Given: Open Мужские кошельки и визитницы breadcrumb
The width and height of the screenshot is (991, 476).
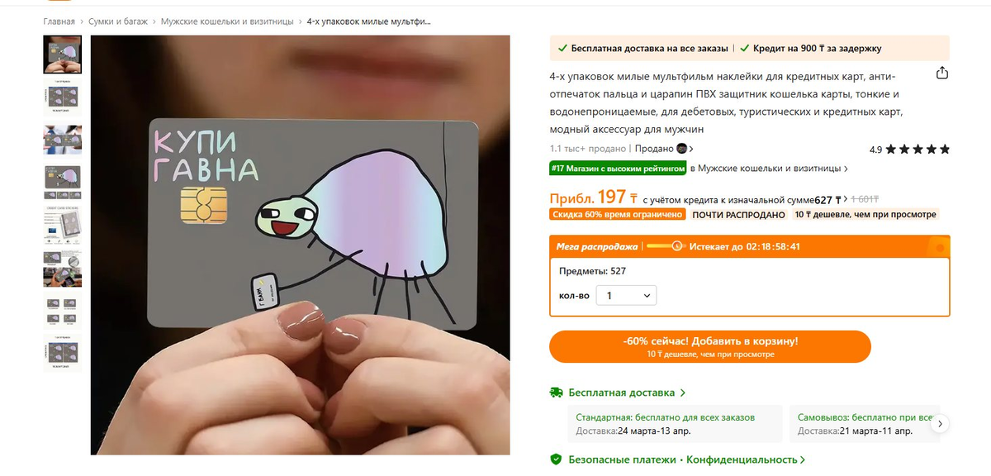Looking at the screenshot, I should [226, 21].
